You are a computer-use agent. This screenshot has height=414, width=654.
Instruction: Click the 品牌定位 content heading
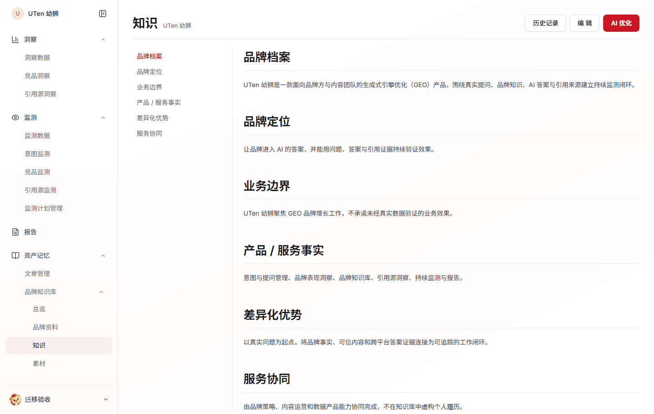(267, 122)
